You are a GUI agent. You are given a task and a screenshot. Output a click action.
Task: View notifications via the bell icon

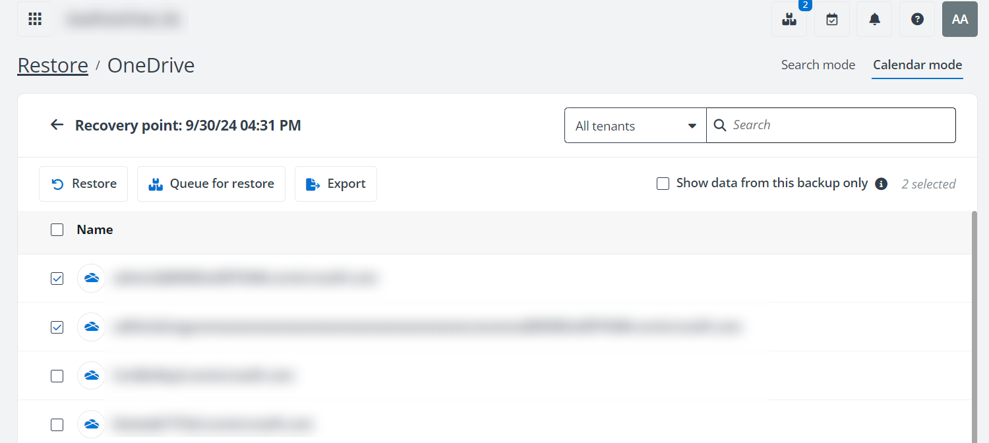(874, 19)
